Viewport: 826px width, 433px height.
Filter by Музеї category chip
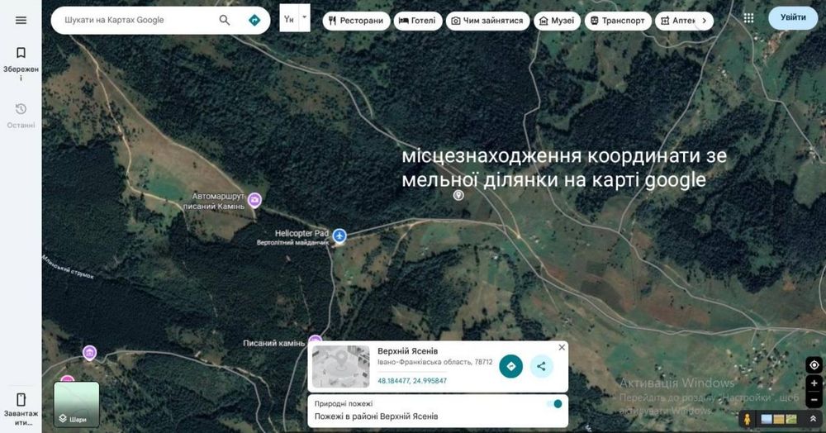pos(557,21)
